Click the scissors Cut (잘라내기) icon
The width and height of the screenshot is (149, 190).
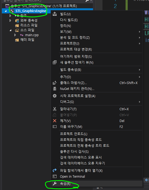point(55,109)
